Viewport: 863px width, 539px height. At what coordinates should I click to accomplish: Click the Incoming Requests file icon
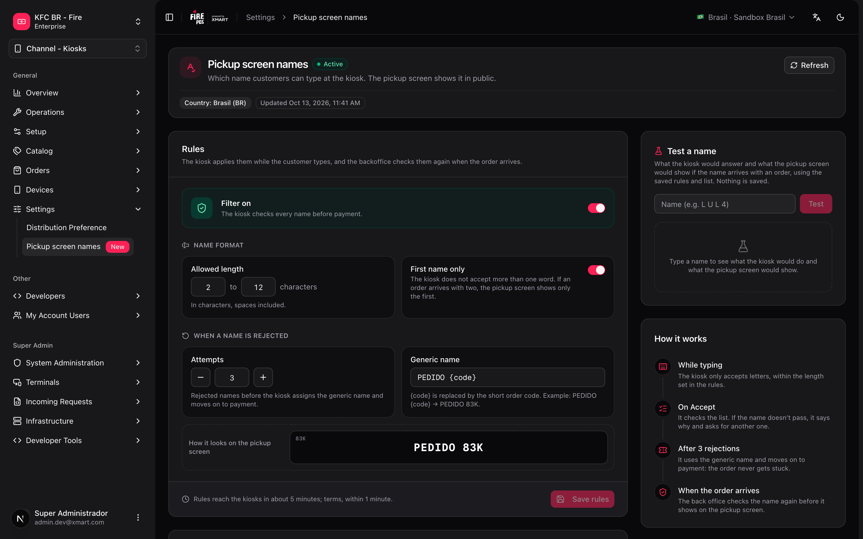coord(17,401)
